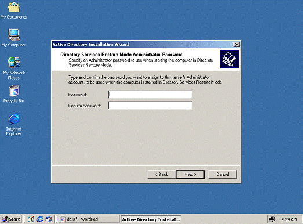The height and width of the screenshot is (224, 303).
Task: Launch Outlook Express from quick launch
Action: tap(49, 219)
